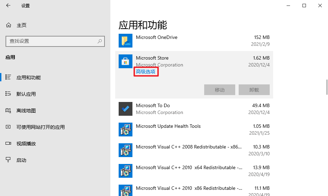Open 可使用网站打开的应用 page

coord(41,127)
